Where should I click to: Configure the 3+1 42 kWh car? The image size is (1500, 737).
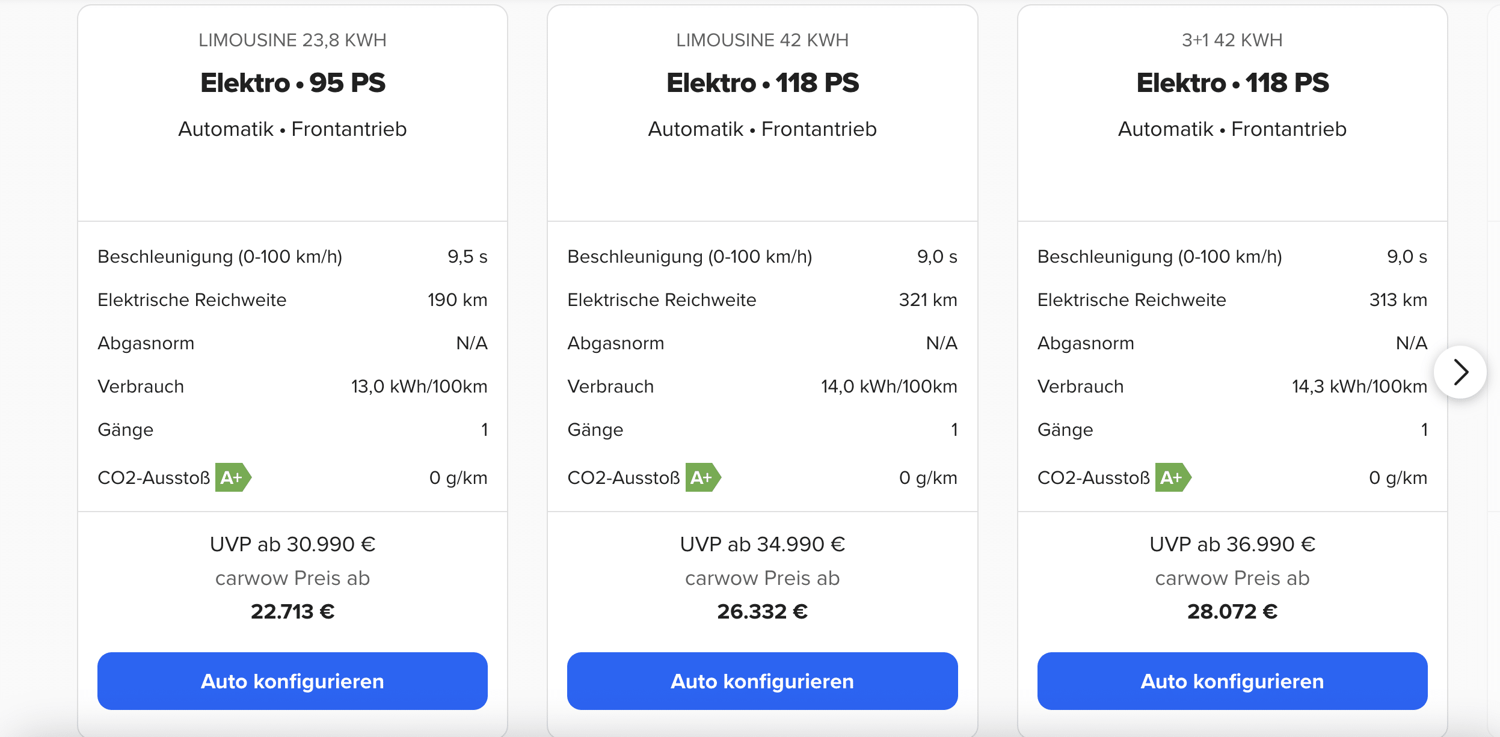pyautogui.click(x=1232, y=681)
